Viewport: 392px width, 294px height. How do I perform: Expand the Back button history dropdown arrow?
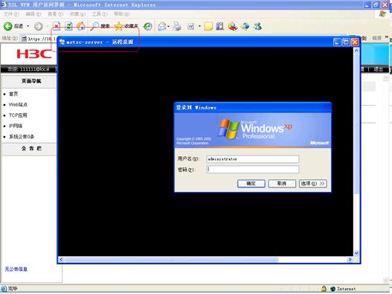click(28, 26)
